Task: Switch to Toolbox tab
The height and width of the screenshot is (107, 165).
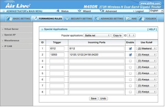Action: [147, 19]
